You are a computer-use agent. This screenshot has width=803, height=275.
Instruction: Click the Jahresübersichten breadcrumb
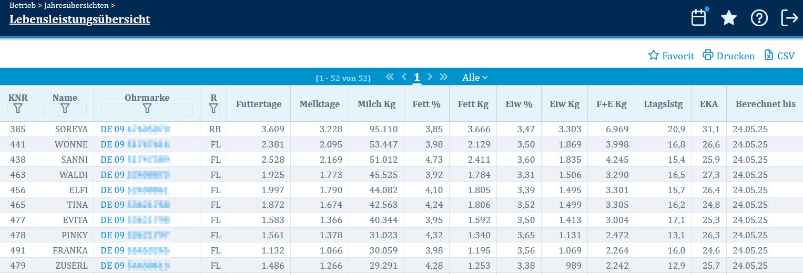(76, 6)
